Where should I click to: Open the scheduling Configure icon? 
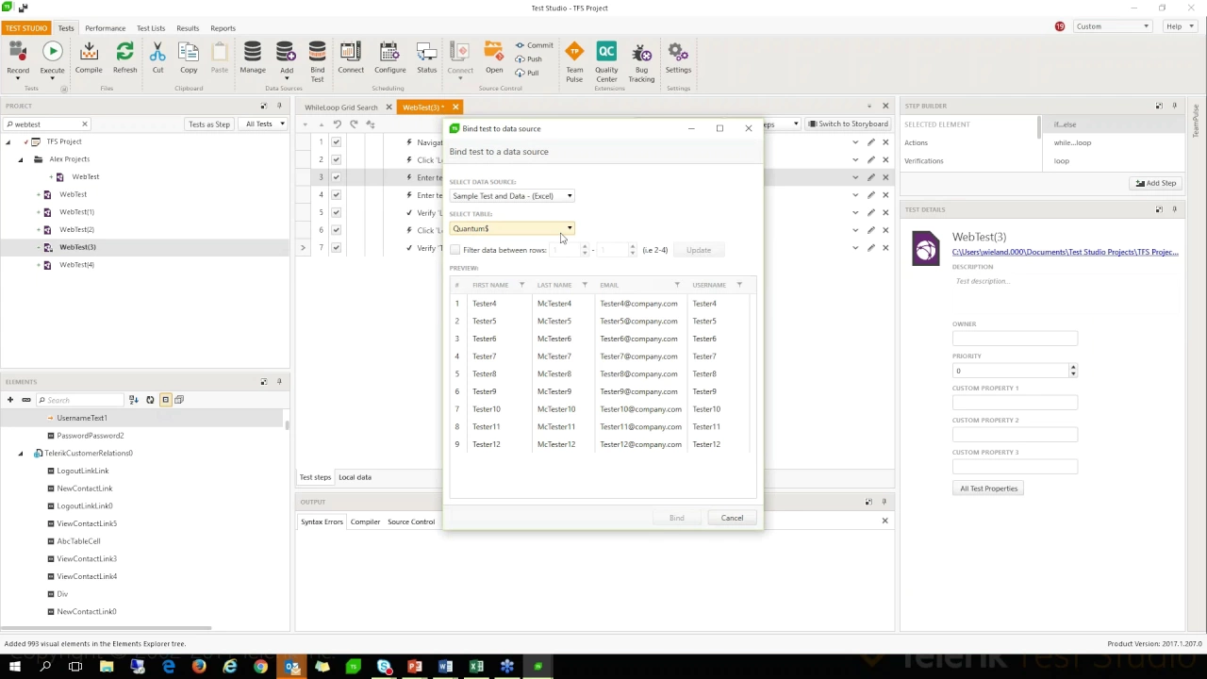[389, 58]
